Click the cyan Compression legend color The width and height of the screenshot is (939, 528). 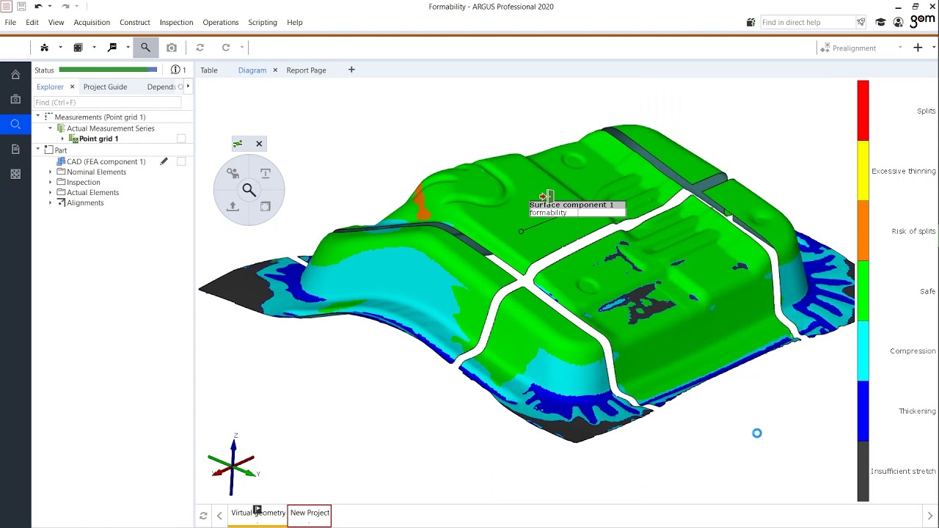point(863,351)
